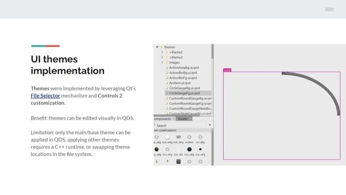This screenshot has width=346, height=195.
Task: Select the dark brown round gauge component
Action: pos(156,149)
